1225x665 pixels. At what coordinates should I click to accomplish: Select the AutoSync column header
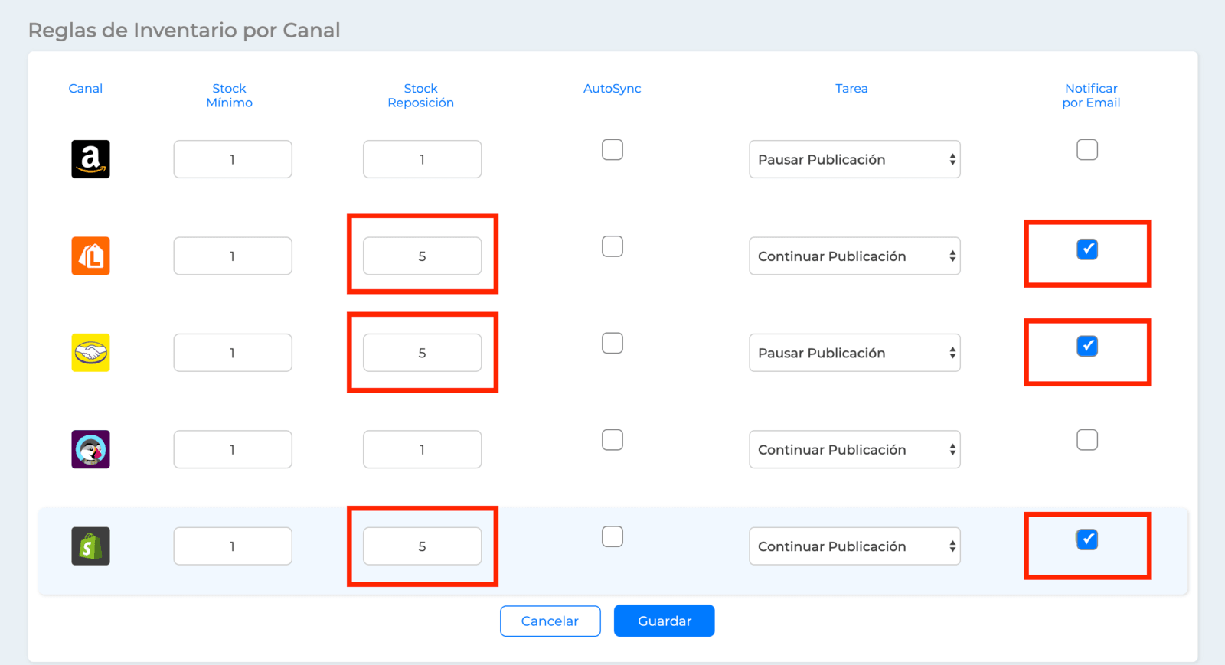click(x=612, y=89)
